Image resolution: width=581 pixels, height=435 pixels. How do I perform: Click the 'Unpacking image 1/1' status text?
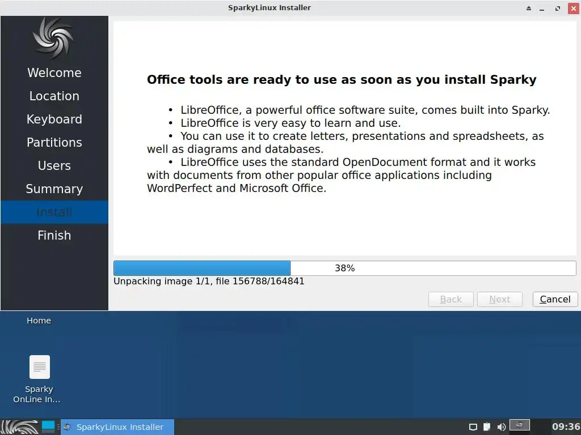[209, 281]
